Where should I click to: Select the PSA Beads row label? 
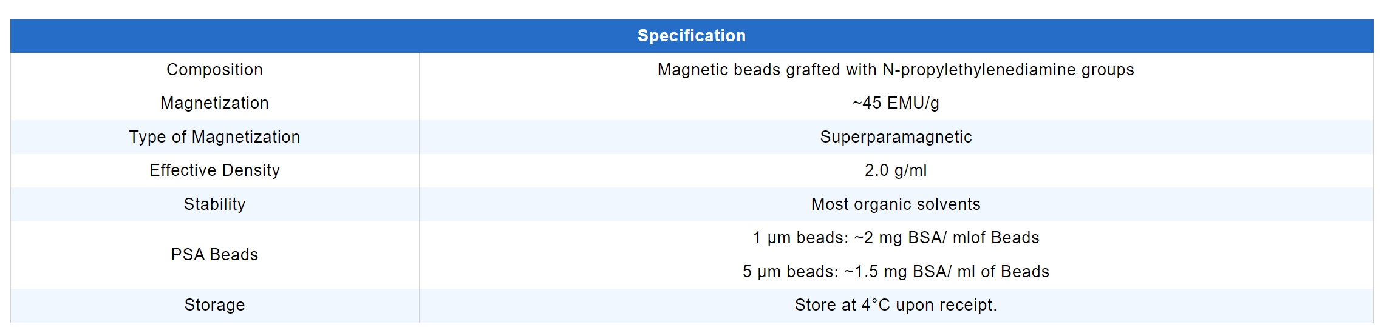click(214, 255)
